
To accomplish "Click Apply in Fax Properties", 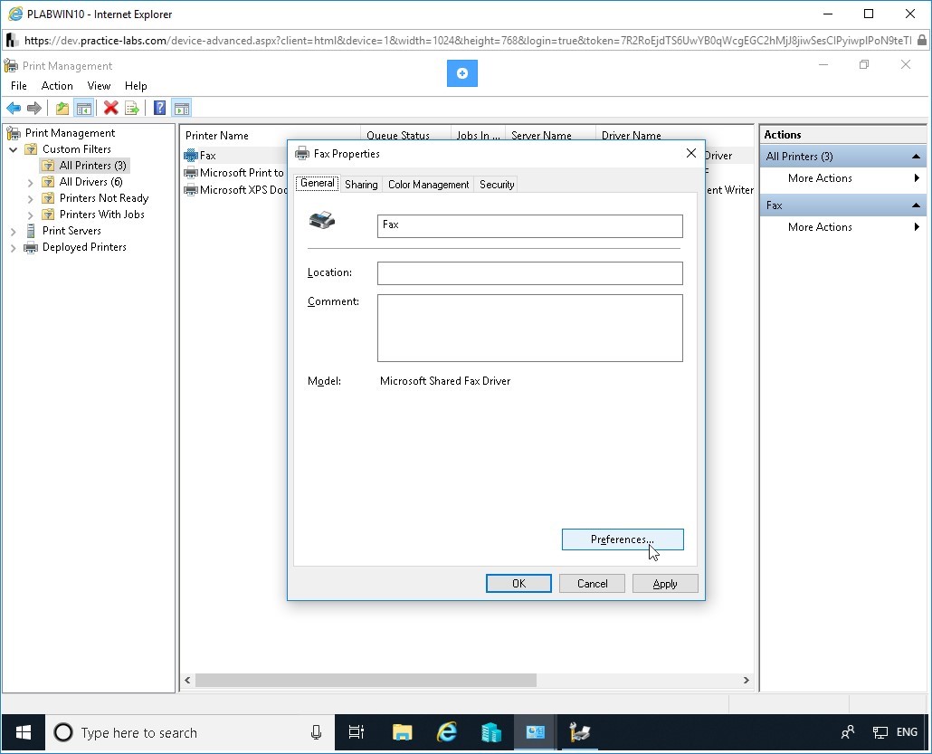I will click(x=665, y=583).
